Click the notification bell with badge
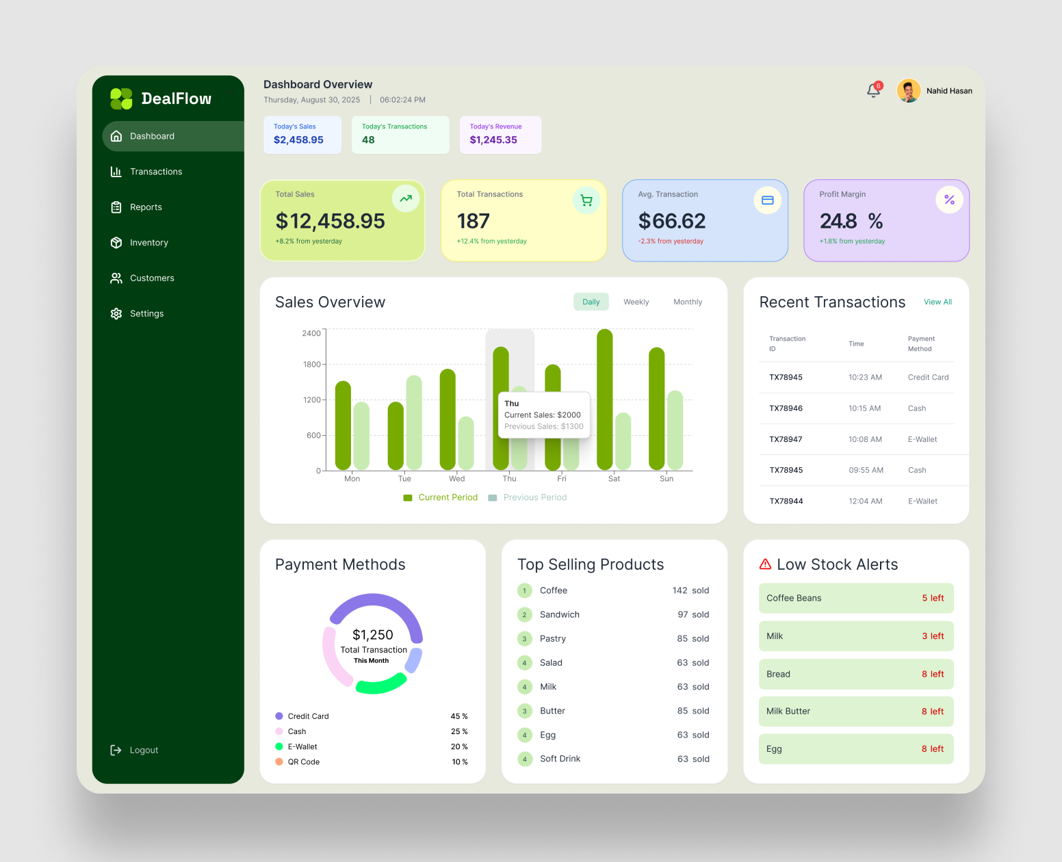Image resolution: width=1062 pixels, height=862 pixels. pyautogui.click(x=873, y=90)
